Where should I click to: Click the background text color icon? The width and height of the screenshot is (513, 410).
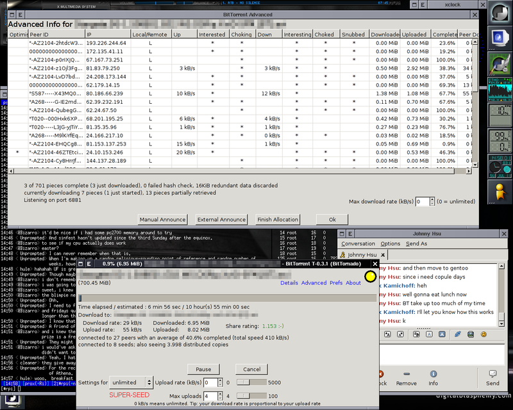click(x=442, y=334)
